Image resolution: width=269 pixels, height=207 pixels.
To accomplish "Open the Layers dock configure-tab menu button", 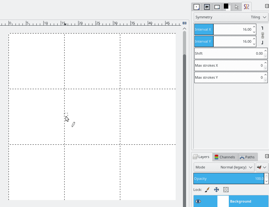I will pos(267,156).
